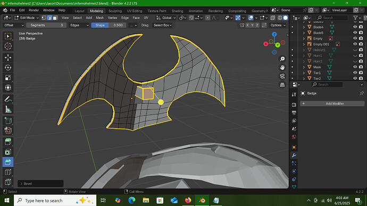Viewport: 367px width, 206px height.
Task: Toggle X axis mirror option
Action: click(247, 25)
